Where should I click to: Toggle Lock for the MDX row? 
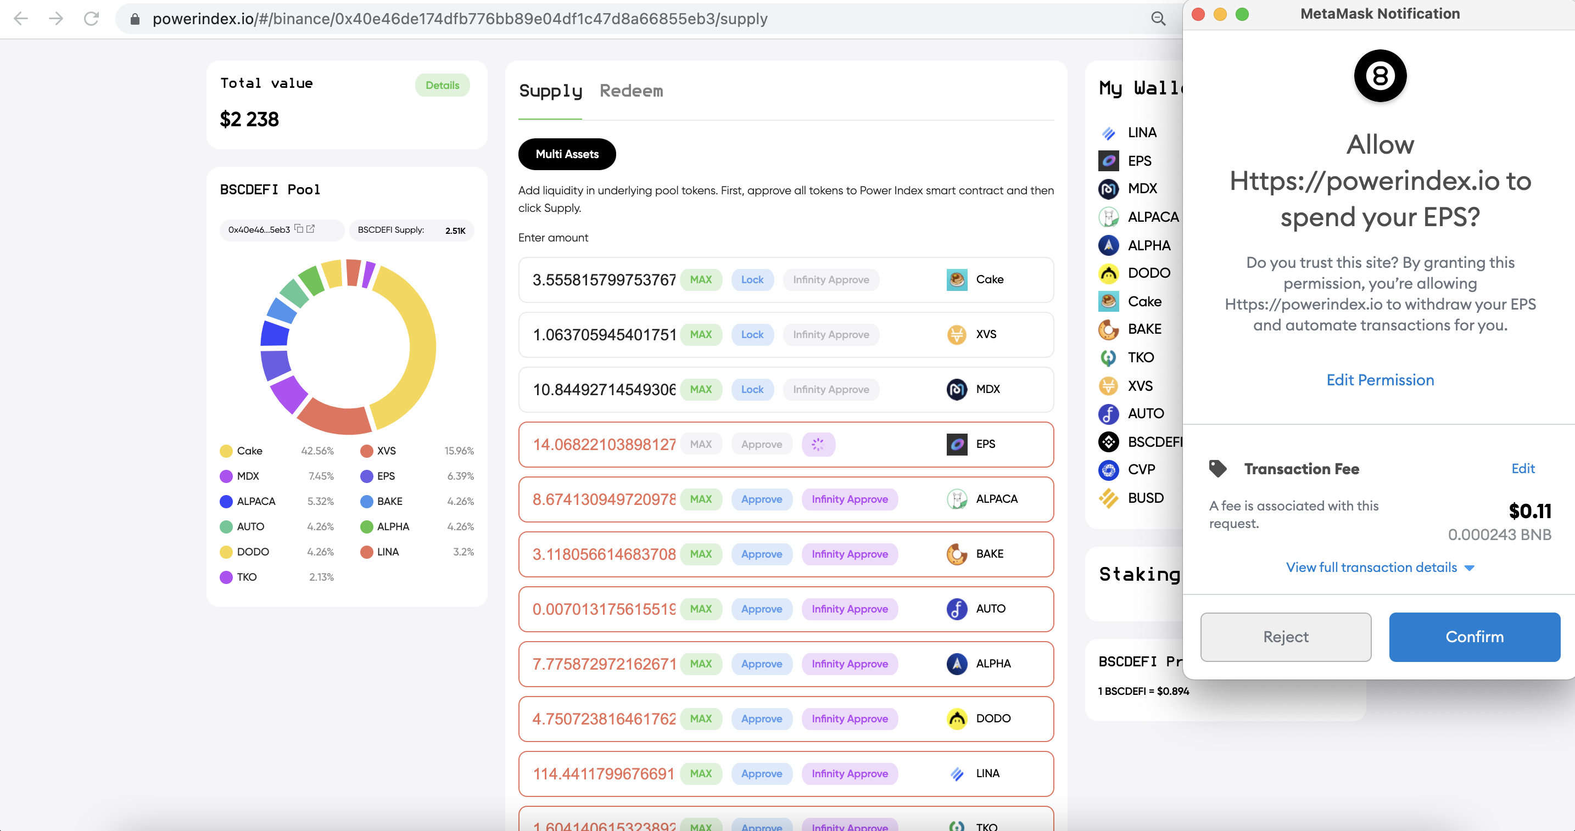pos(752,389)
